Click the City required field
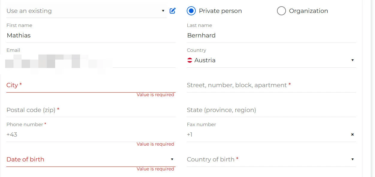 90,85
